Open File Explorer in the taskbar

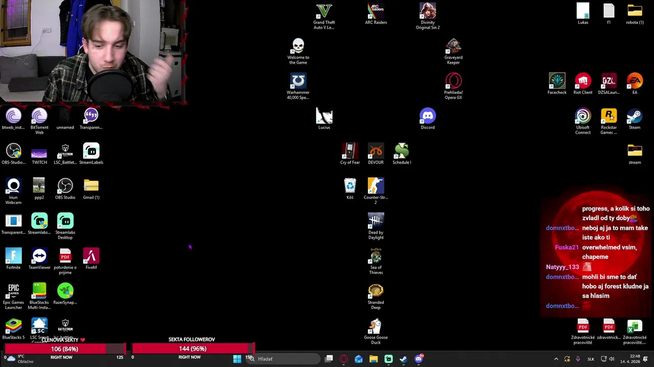[373, 359]
